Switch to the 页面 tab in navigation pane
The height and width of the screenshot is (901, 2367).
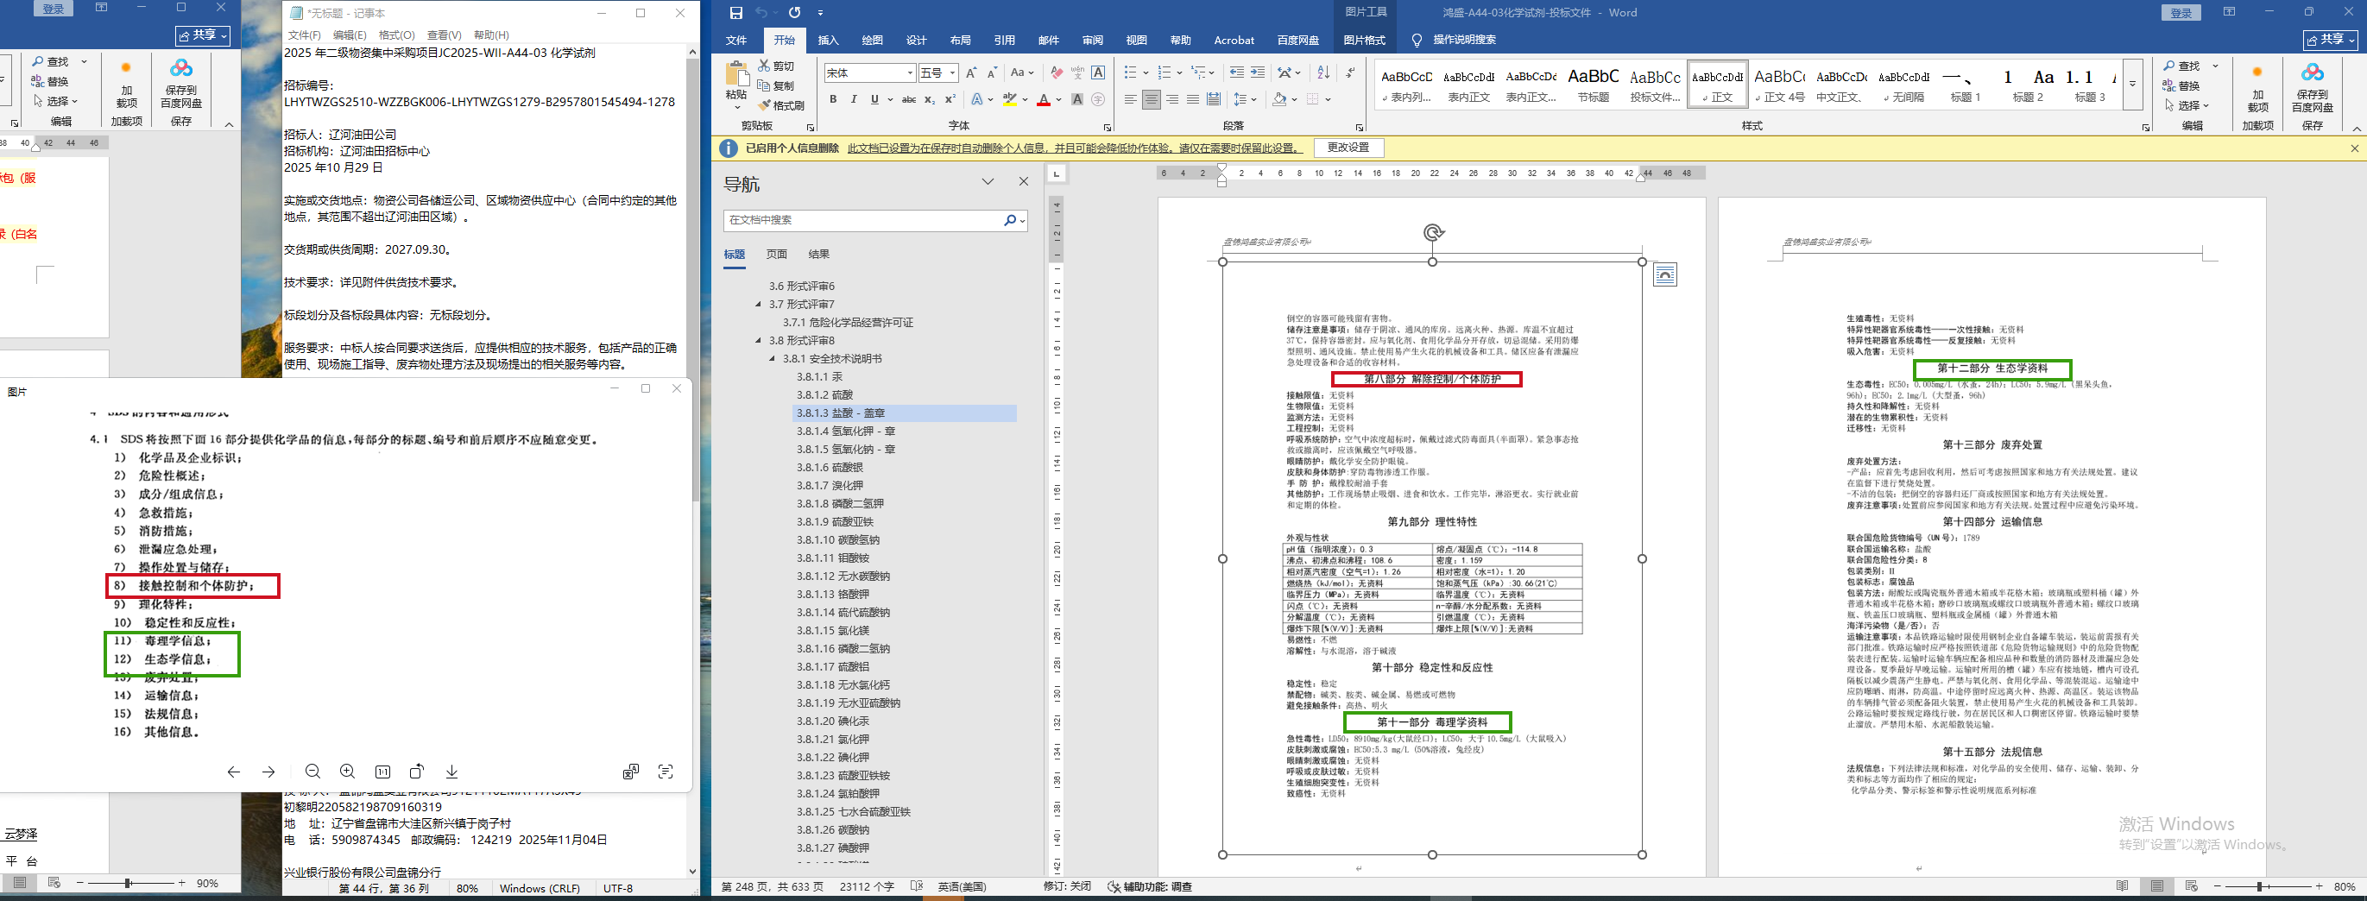point(776,255)
